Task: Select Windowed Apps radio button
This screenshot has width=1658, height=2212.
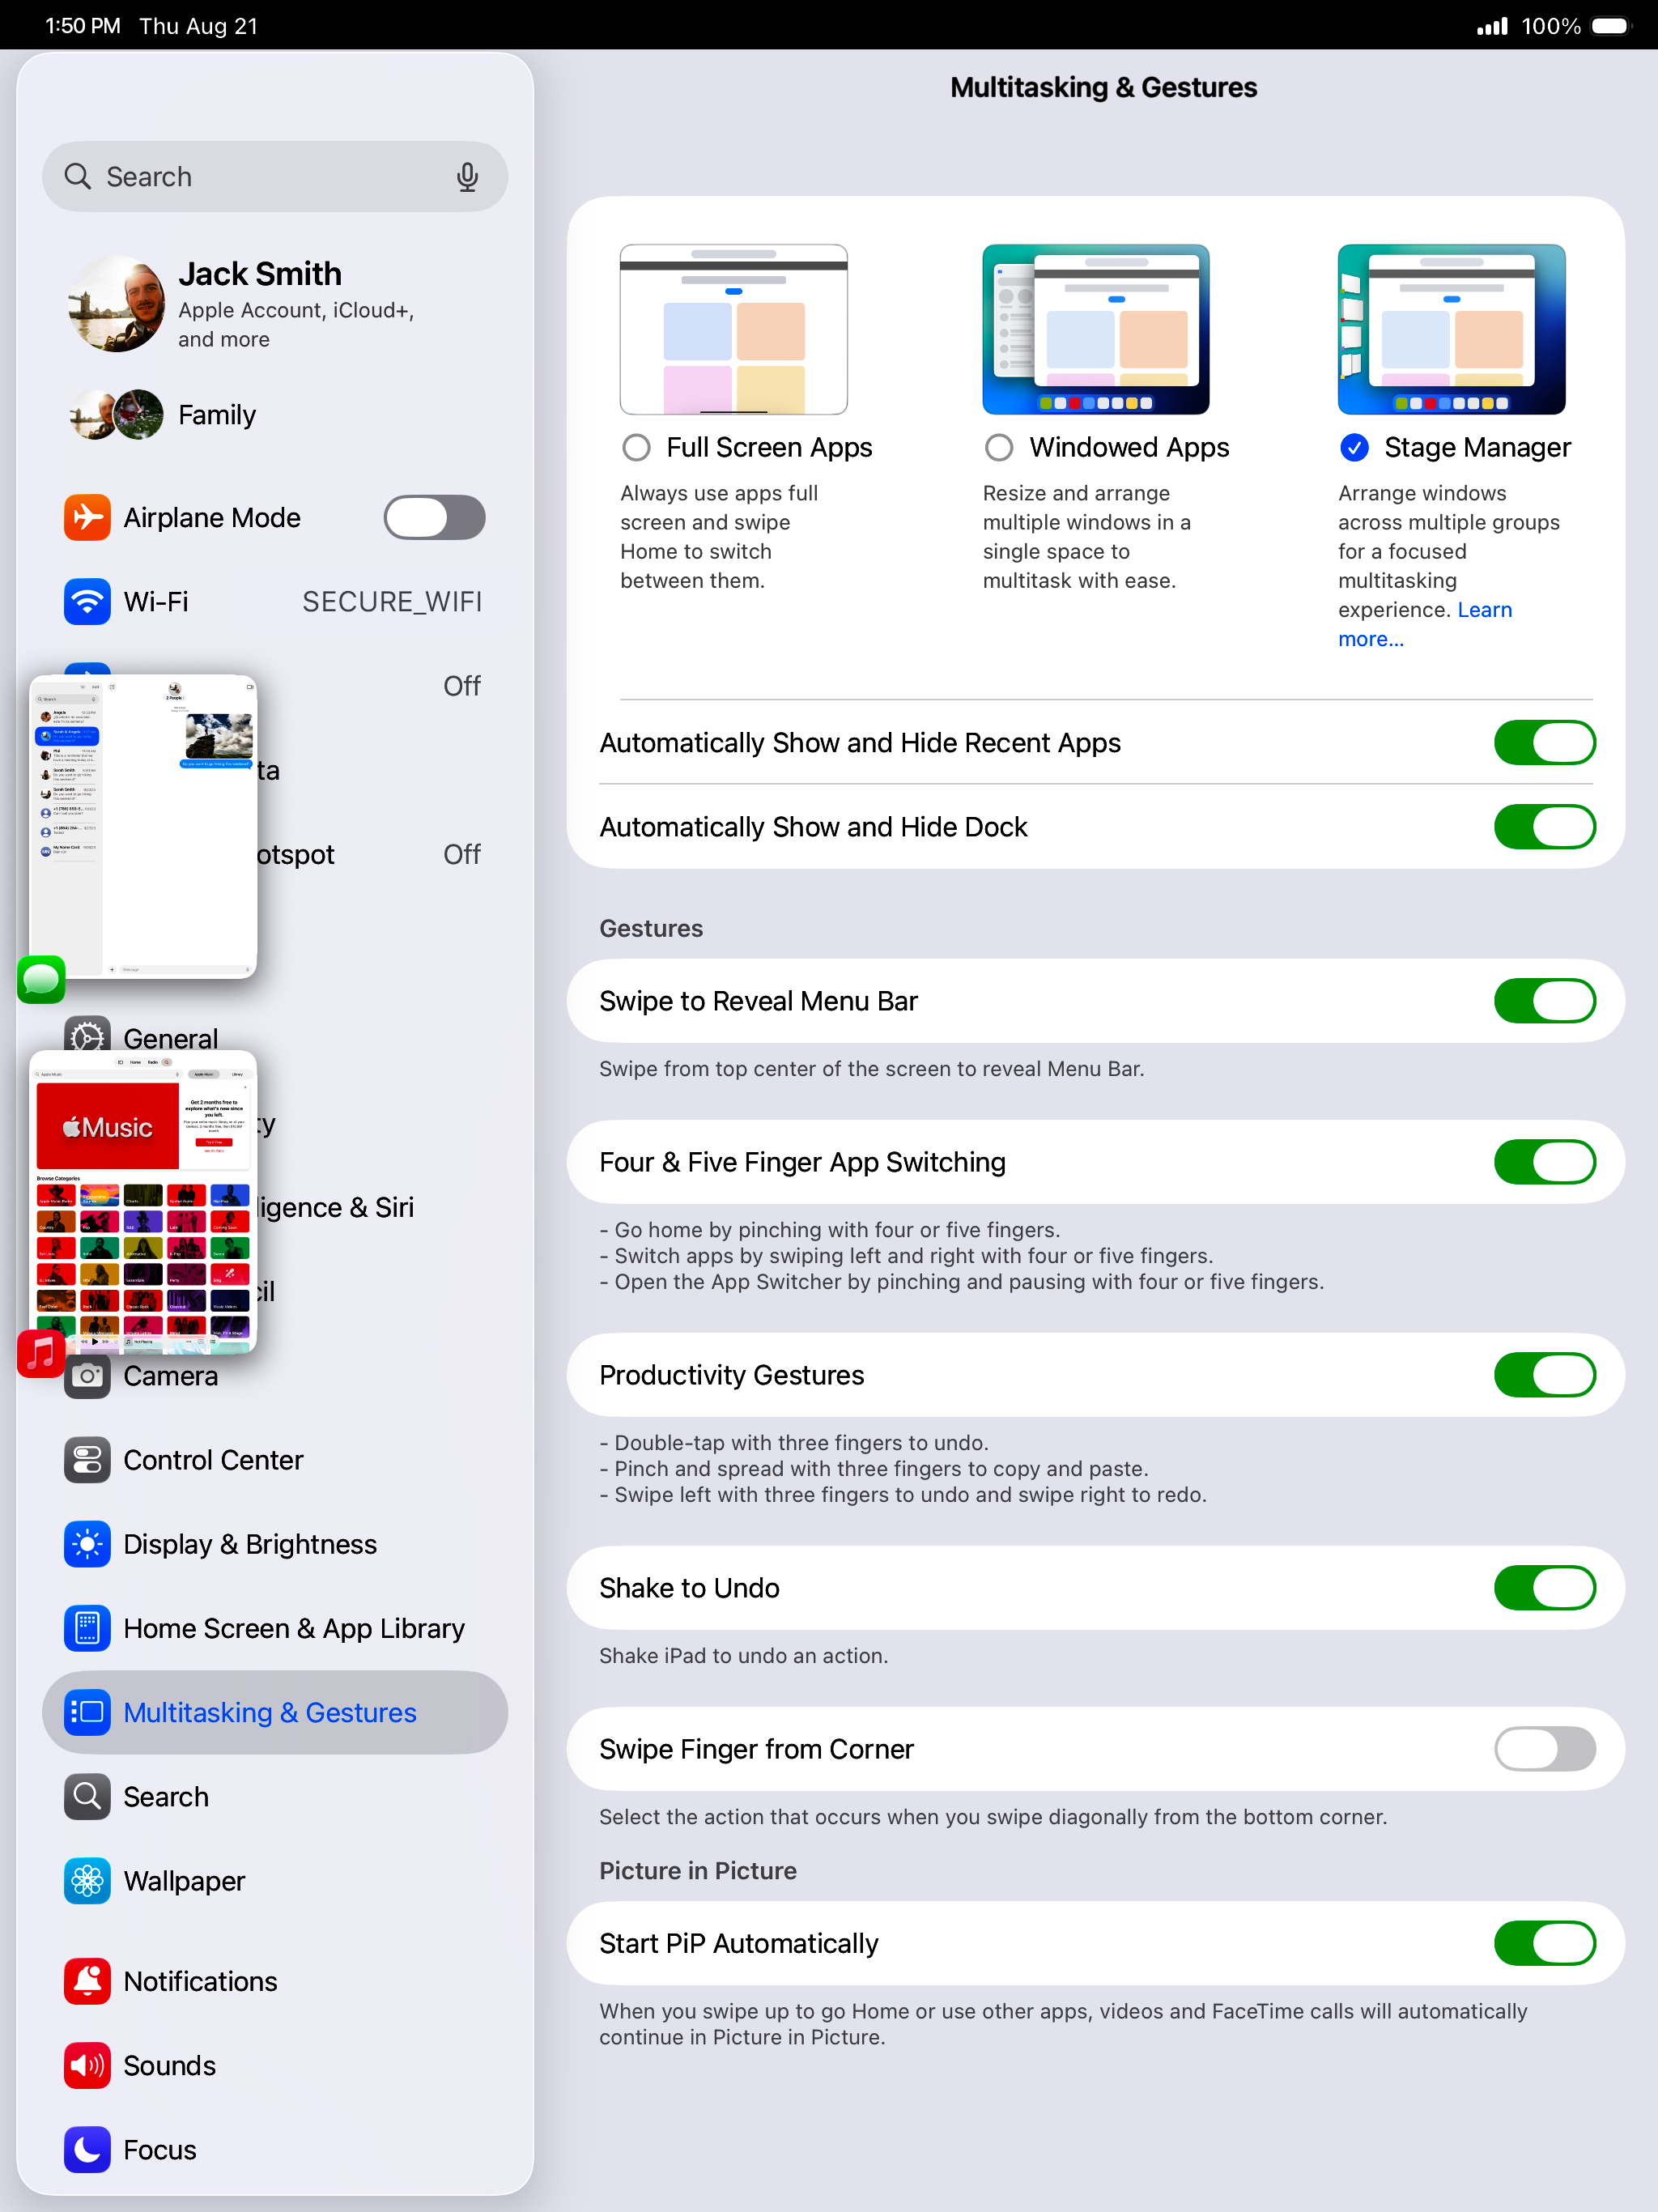Action: point(999,448)
